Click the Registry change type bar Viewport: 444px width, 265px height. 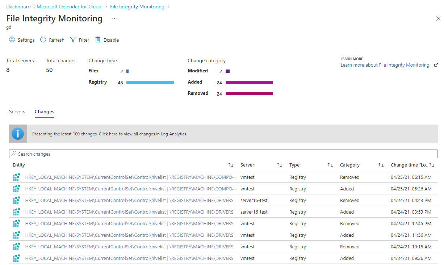[150, 83]
